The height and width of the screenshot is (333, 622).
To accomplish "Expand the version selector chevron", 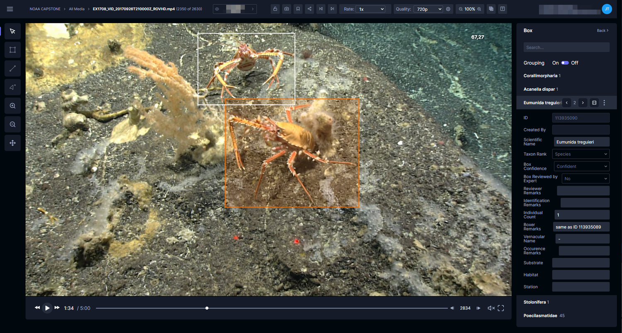I will pos(253,9).
